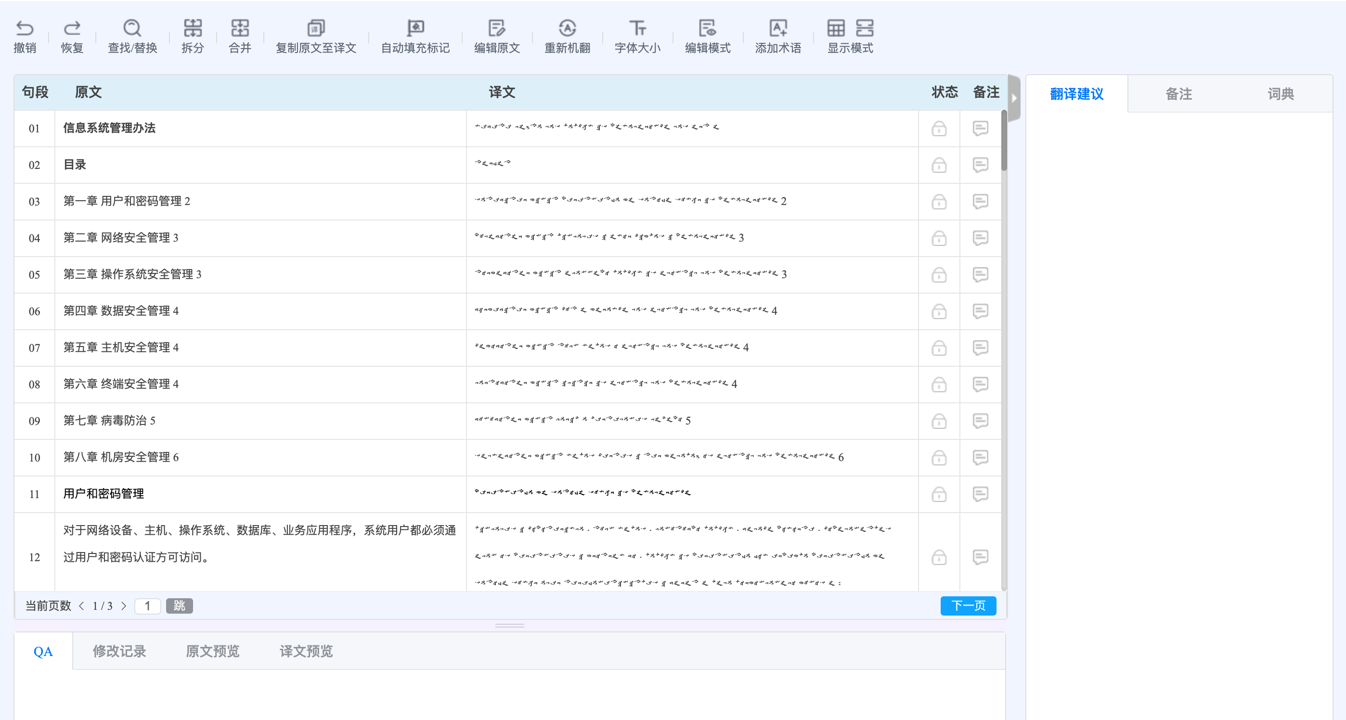Click the table vertical scrollbar thumb

point(1004,140)
